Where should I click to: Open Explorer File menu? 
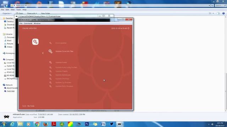click(2, 10)
